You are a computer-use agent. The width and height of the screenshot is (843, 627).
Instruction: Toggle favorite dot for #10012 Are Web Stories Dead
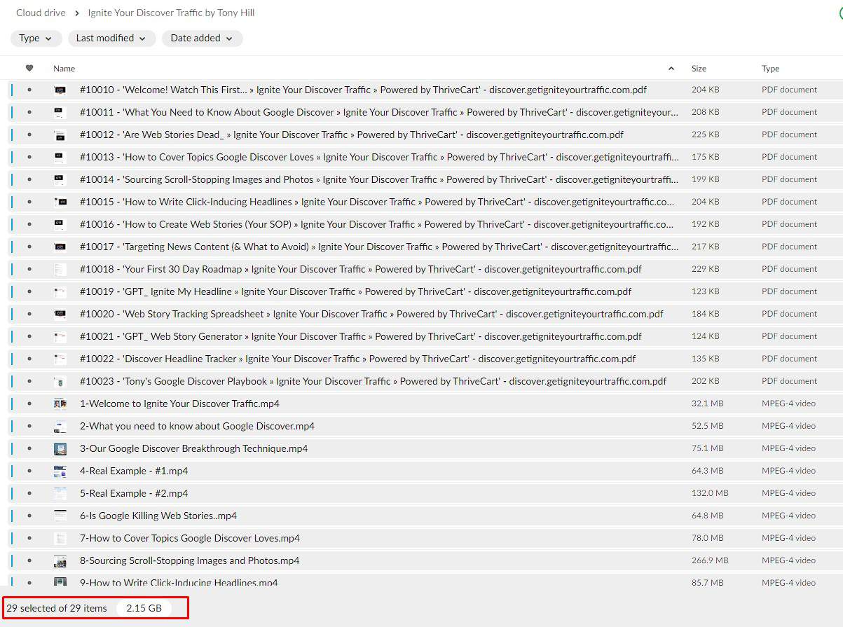pos(29,135)
